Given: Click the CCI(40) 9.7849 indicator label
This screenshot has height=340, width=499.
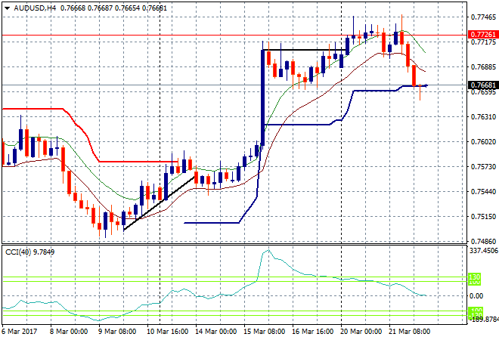Looking at the screenshot, I should [x=30, y=252].
